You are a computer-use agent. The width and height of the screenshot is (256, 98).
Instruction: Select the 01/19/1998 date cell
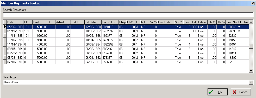pyautogui.click(x=15, y=31)
